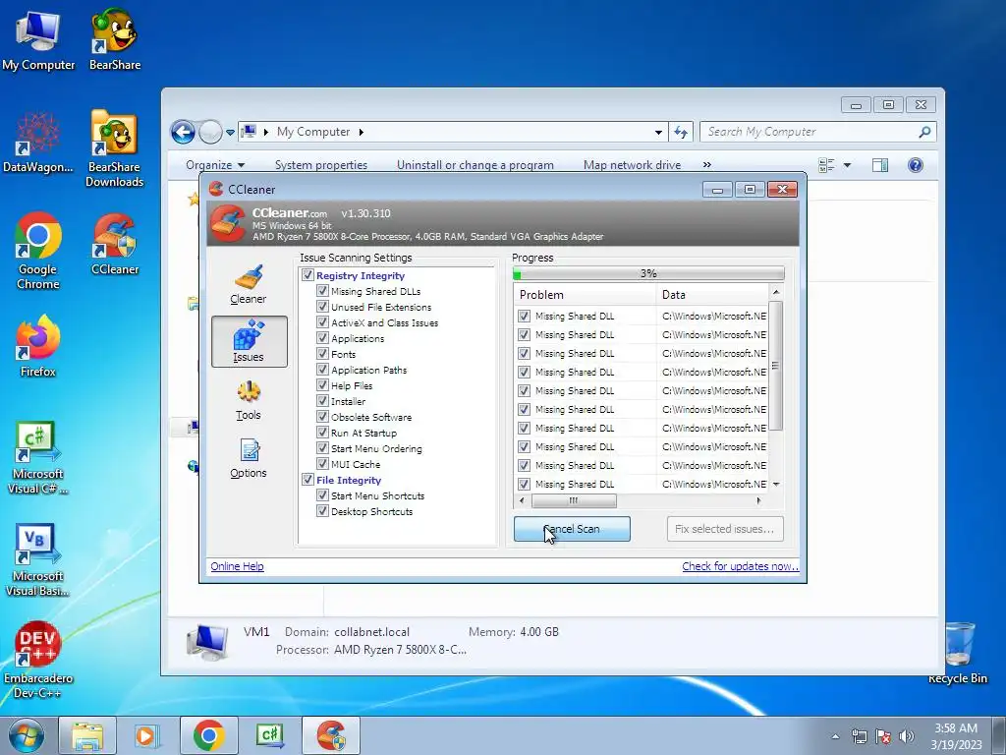Screen dimensions: 1006x755
Task: Click the 3% scan progress bar
Action: tap(648, 274)
